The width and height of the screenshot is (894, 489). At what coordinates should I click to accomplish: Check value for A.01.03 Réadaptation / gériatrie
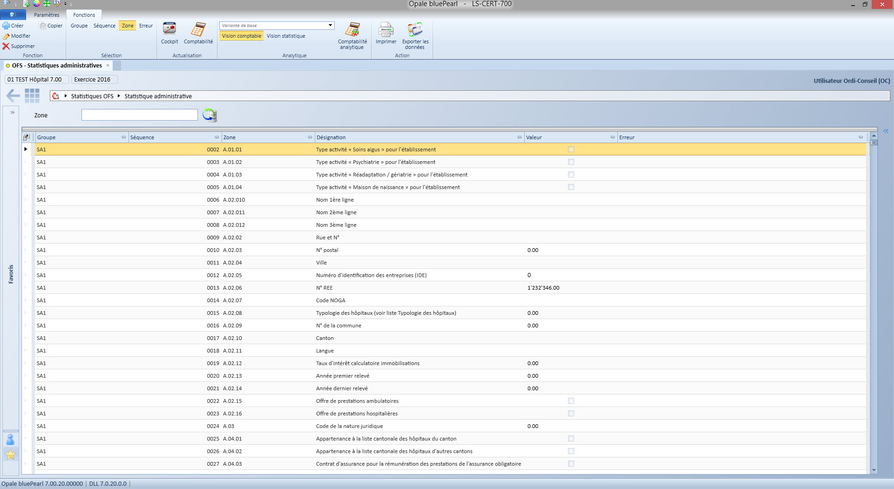571,175
